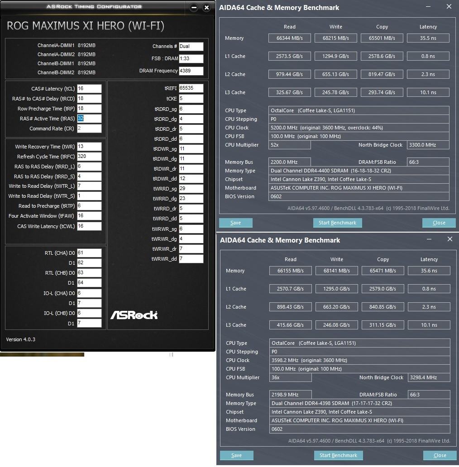
Task: Click CPU Clock value 5200.0 MHz
Action: (359, 128)
